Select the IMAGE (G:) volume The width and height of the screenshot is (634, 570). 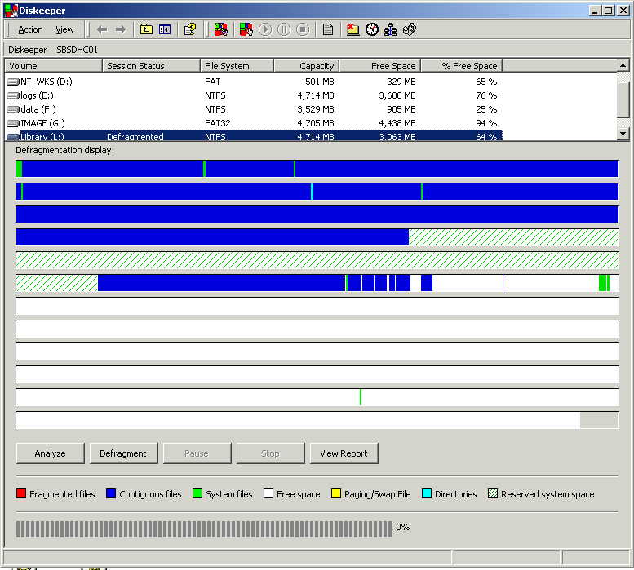click(x=42, y=123)
